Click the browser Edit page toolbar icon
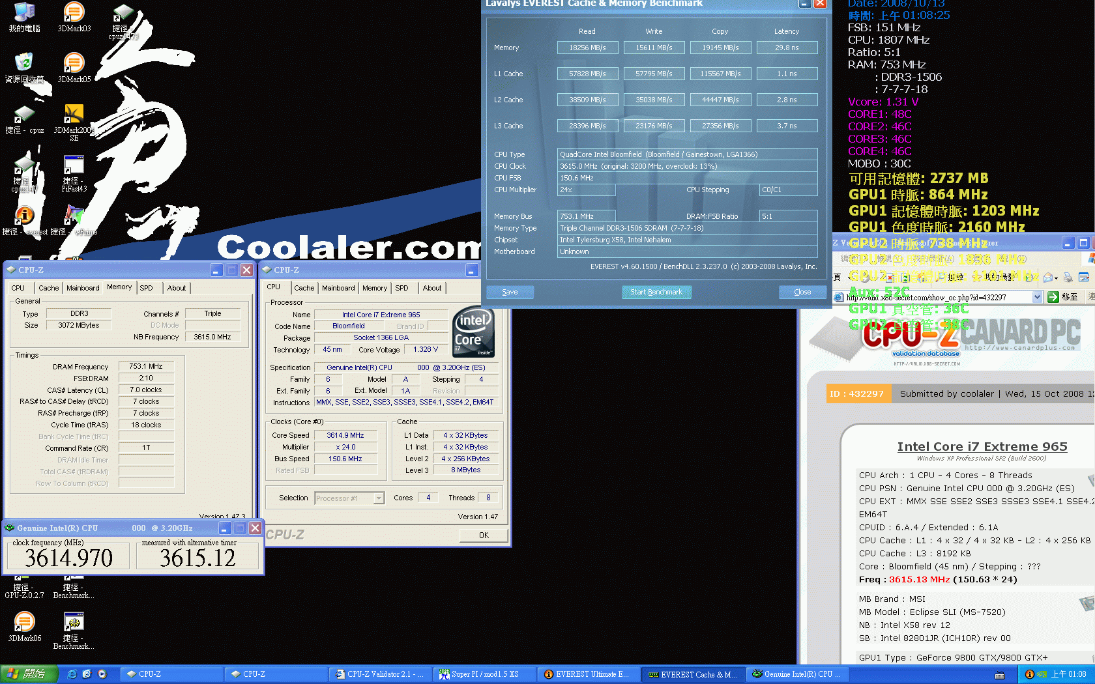 click(1084, 278)
